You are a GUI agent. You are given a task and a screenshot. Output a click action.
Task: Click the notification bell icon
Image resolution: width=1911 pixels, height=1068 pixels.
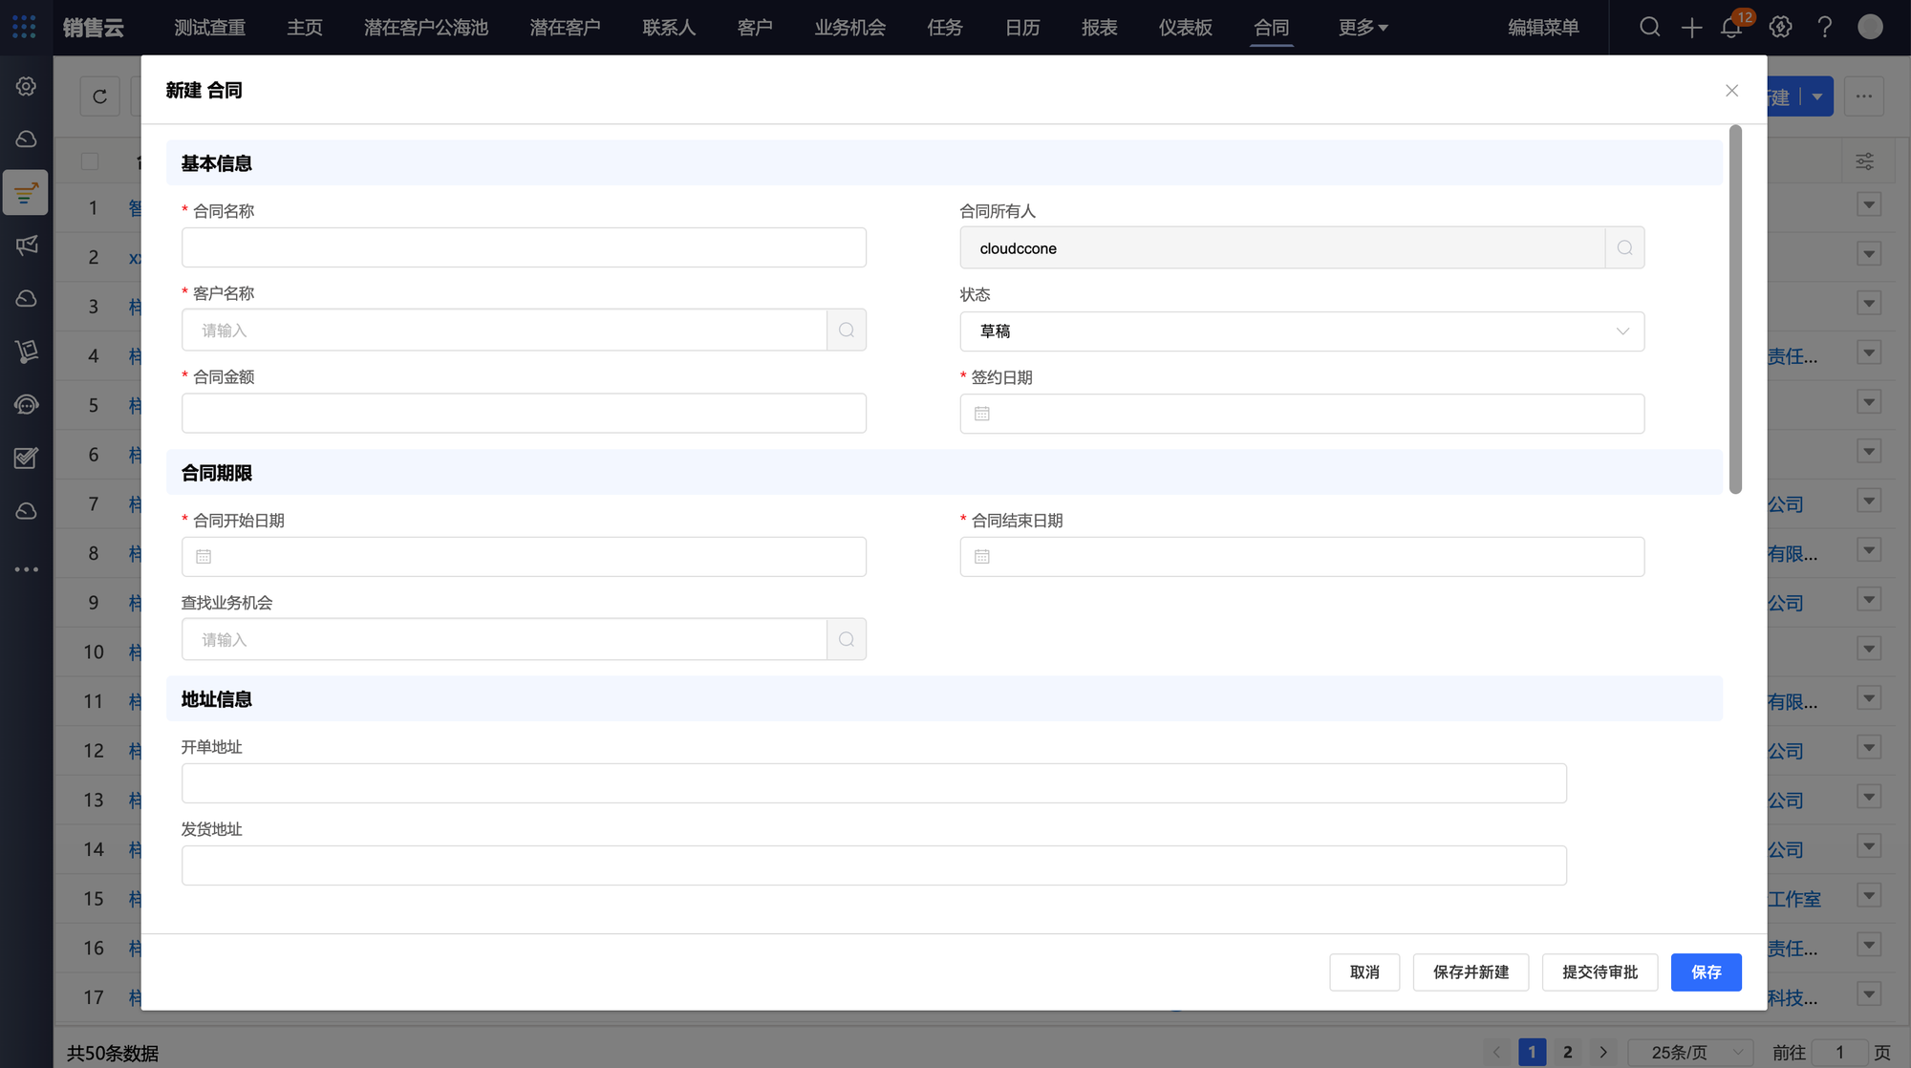(1731, 27)
